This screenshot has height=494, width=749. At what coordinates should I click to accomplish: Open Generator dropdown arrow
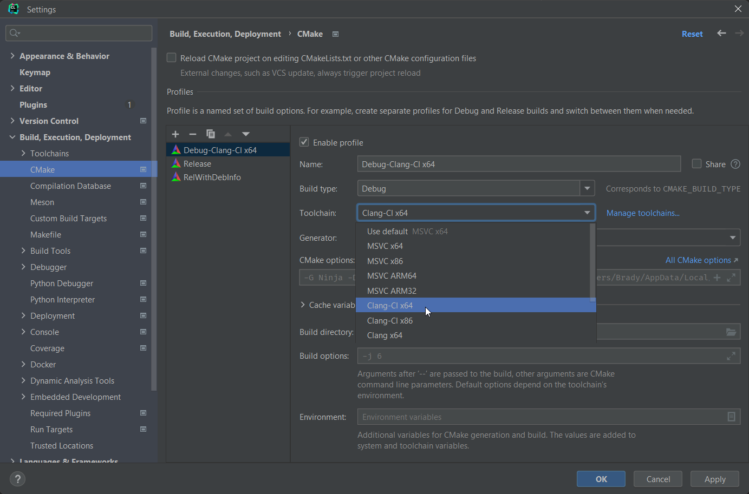tap(733, 238)
